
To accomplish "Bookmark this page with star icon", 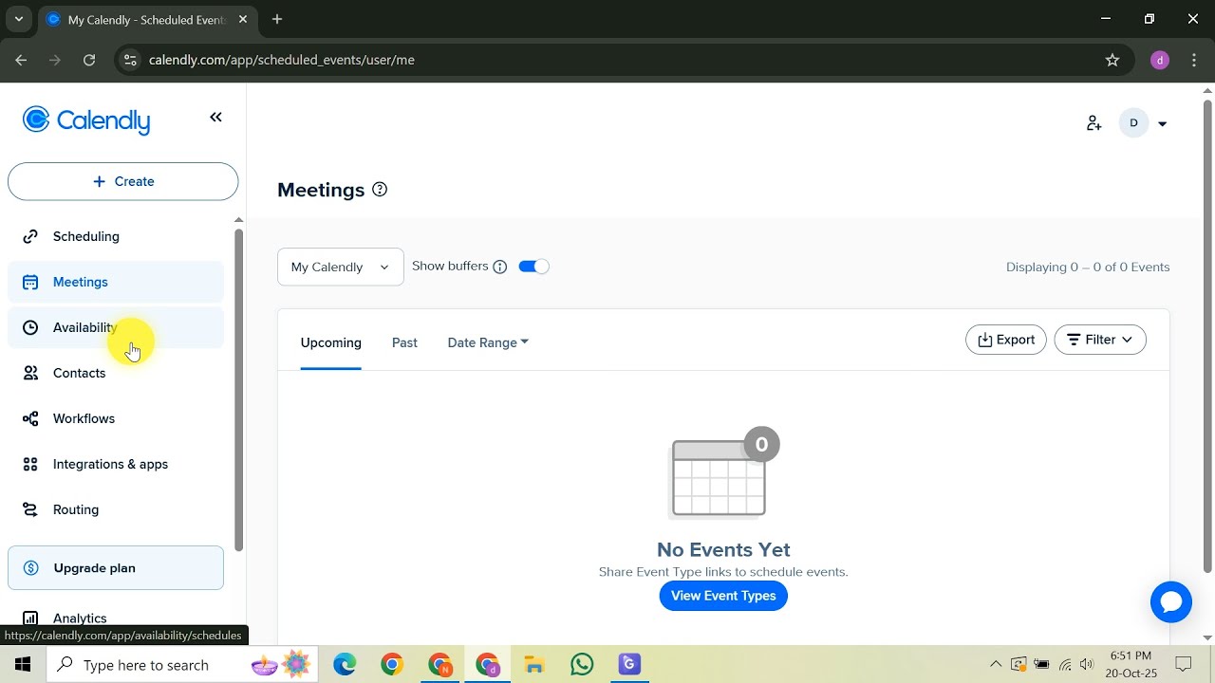I will 1112,60.
